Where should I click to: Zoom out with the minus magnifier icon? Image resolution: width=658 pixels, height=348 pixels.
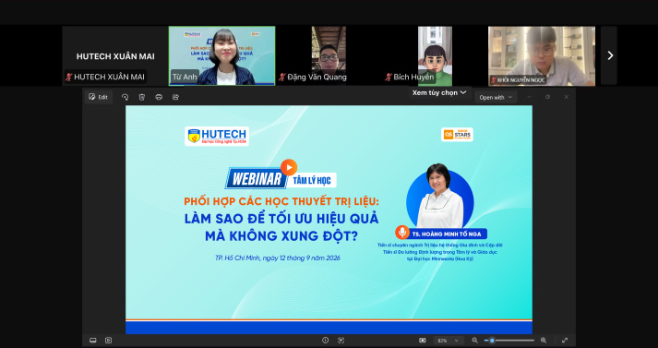tap(474, 341)
